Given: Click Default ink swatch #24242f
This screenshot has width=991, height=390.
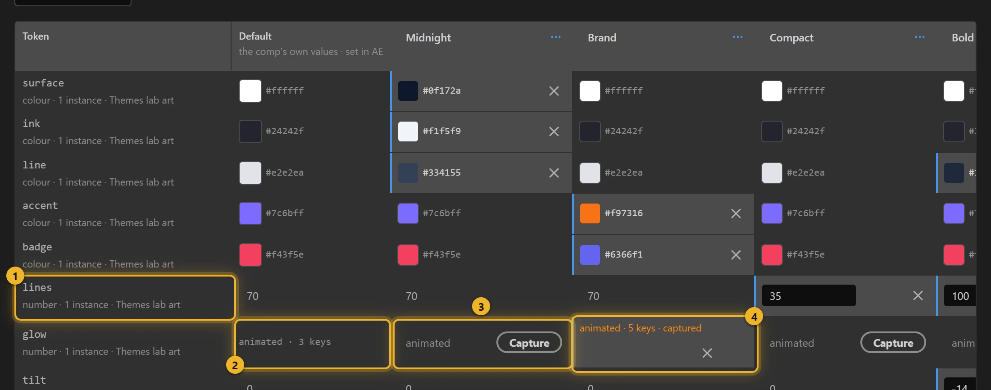Looking at the screenshot, I should (x=250, y=132).
